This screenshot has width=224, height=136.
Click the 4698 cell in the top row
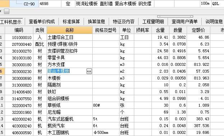50,4
